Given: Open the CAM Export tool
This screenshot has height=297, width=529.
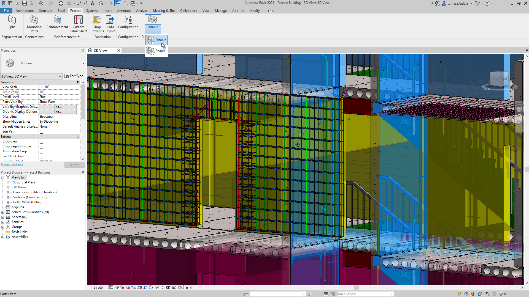Looking at the screenshot, I should tap(110, 24).
